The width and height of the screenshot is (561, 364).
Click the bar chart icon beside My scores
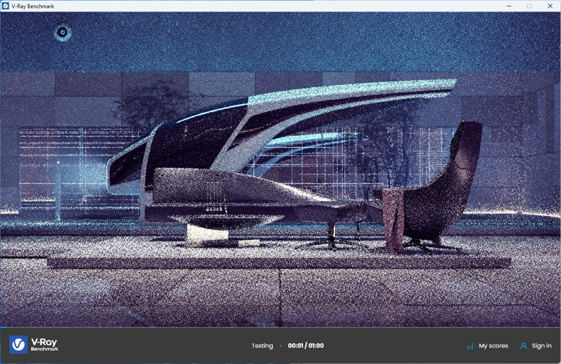point(470,346)
